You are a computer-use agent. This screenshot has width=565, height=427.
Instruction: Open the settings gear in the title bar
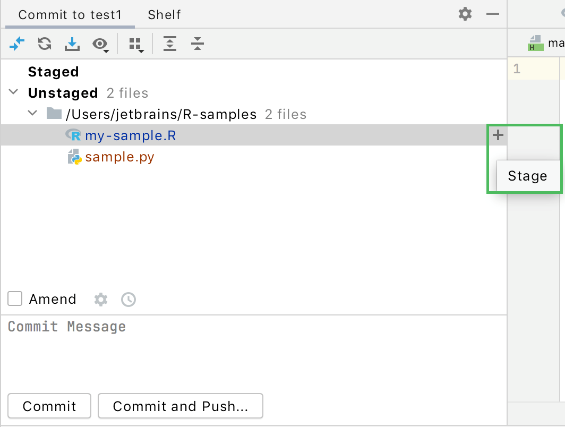[x=465, y=14]
